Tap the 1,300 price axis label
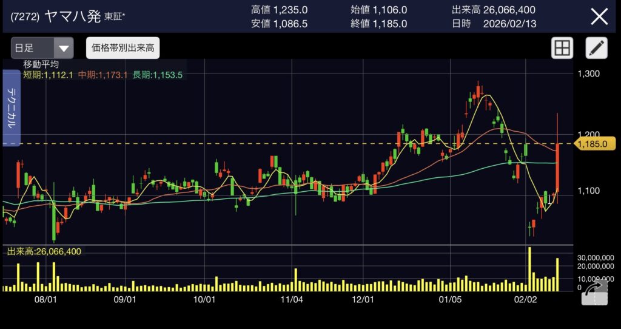The height and width of the screenshot is (329, 621). point(589,74)
